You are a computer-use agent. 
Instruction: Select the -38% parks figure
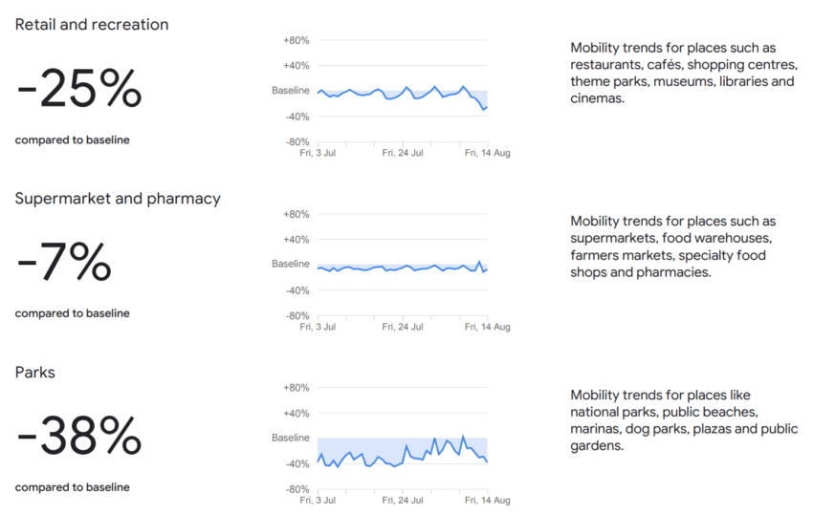tap(79, 438)
